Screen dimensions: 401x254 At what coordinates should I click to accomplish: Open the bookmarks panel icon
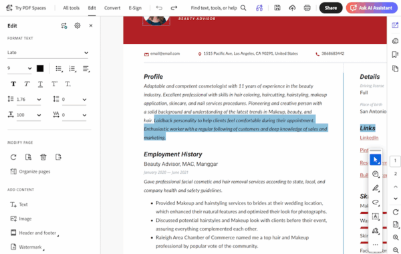(x=395, y=55)
